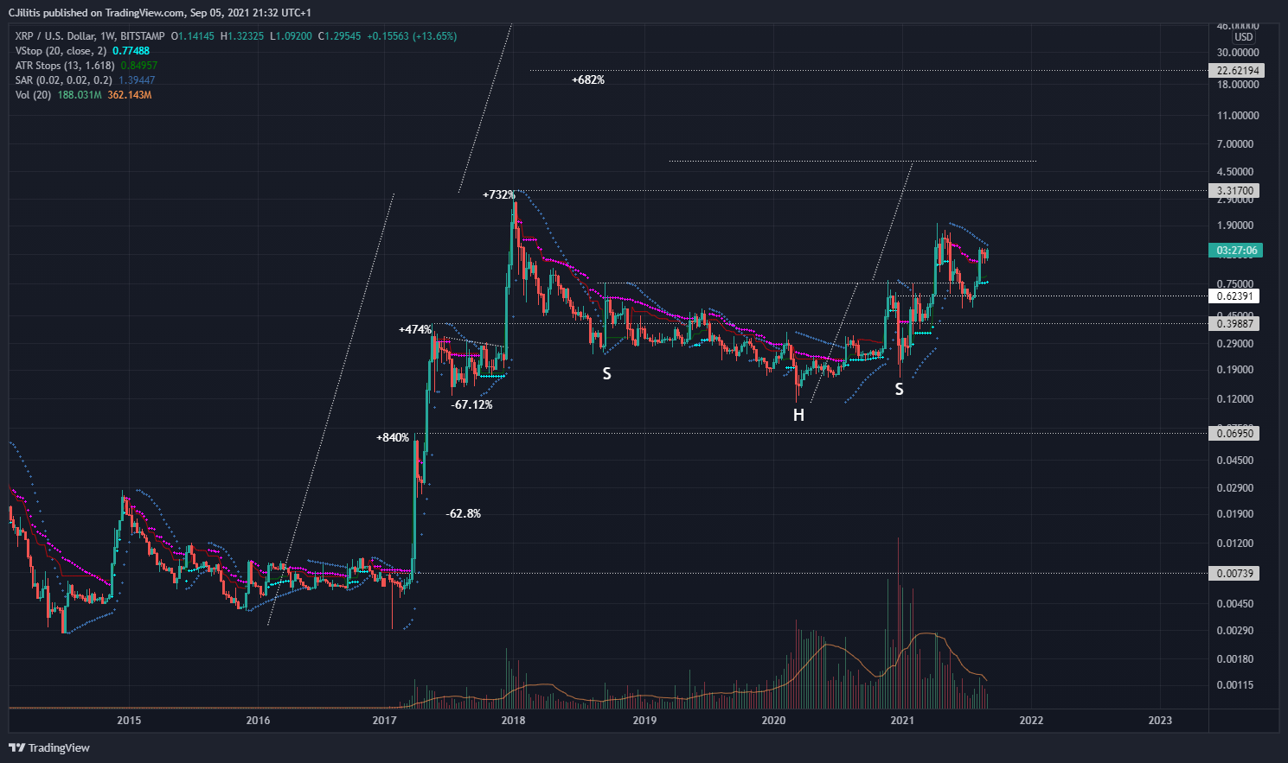Click the 0.01900 price axis tick

(1235, 514)
